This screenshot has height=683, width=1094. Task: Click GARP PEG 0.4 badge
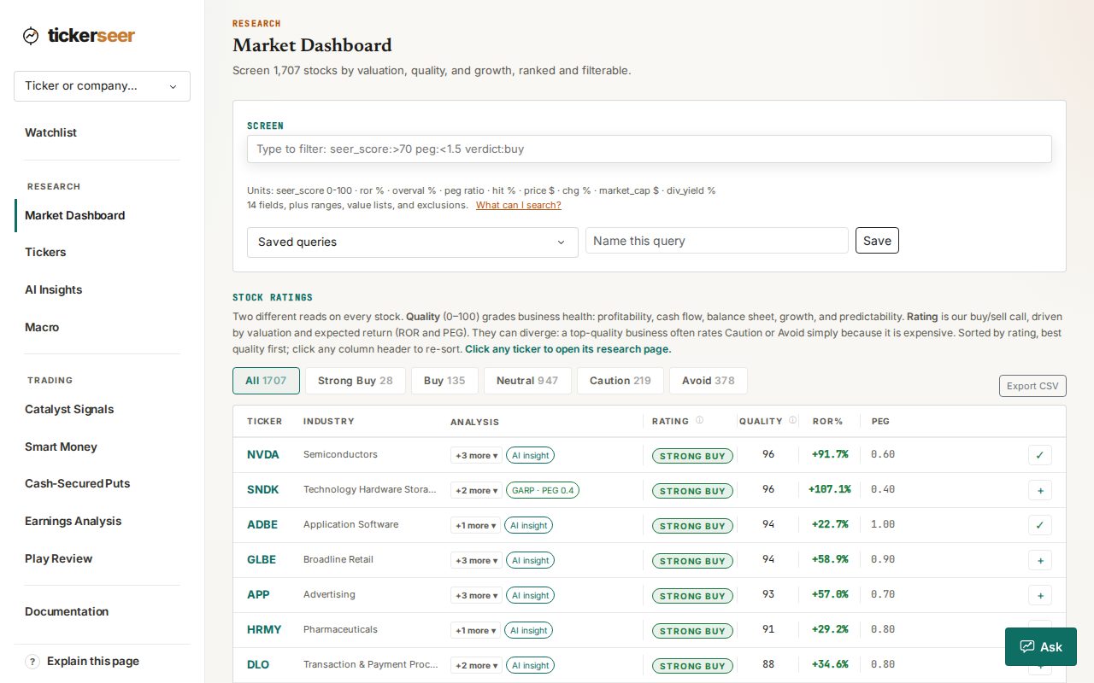(x=543, y=490)
